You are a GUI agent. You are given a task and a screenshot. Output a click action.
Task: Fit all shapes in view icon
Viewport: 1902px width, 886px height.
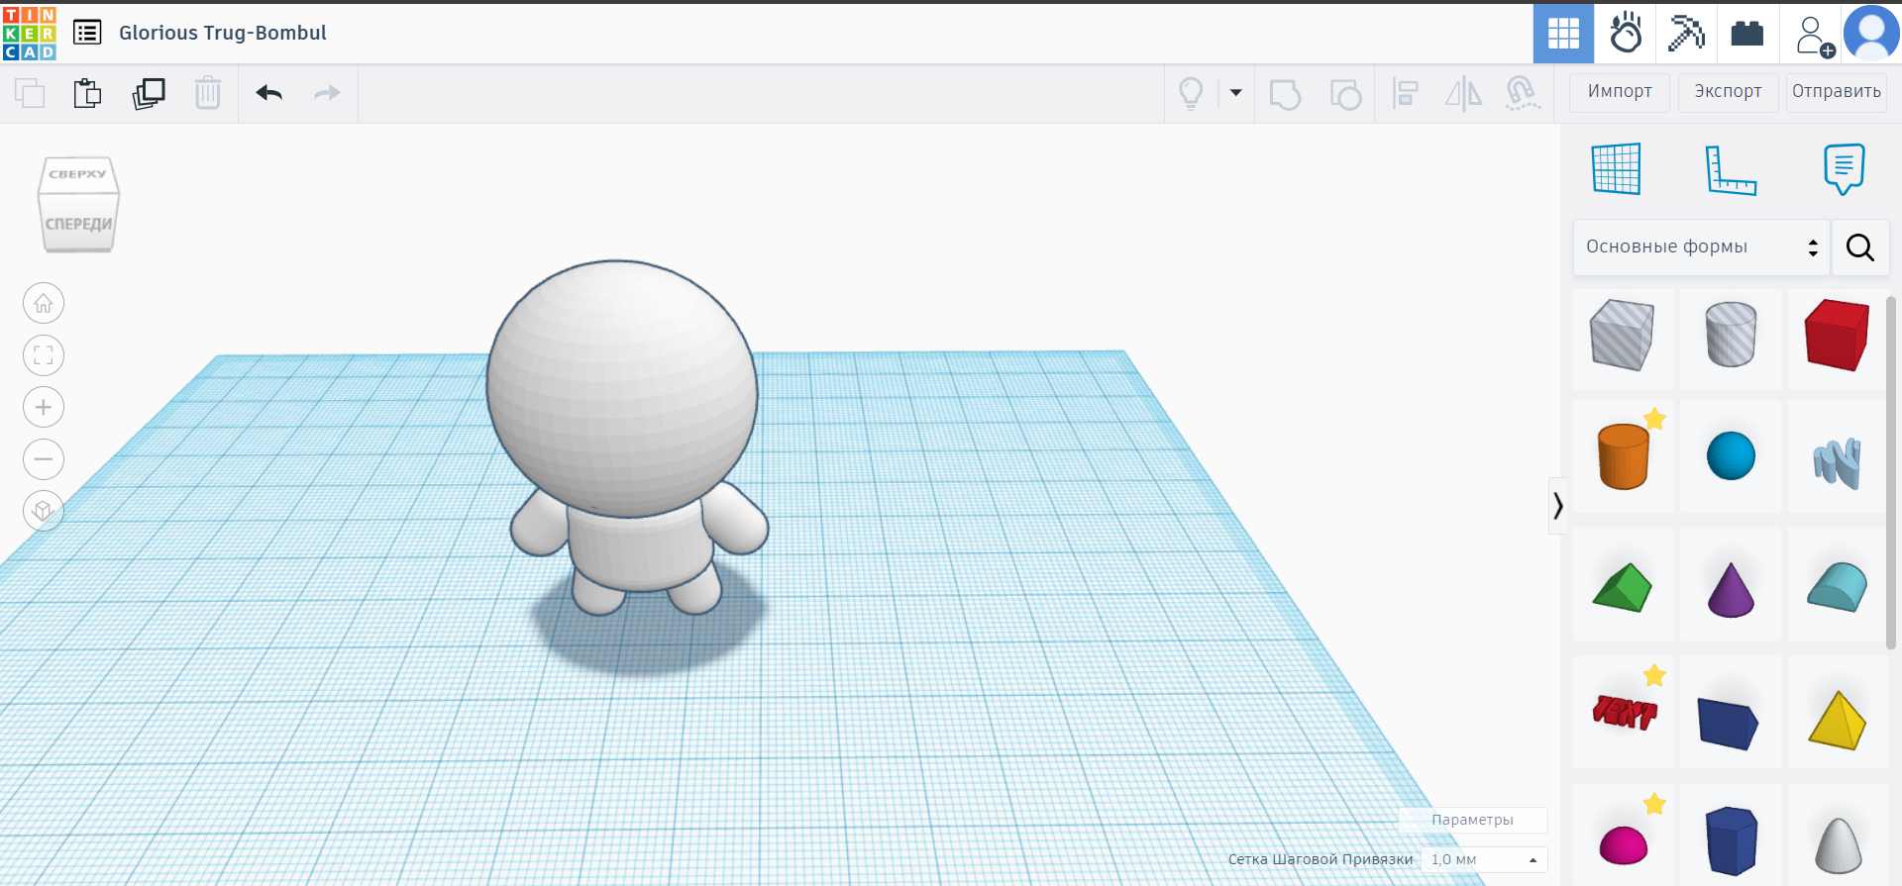[44, 355]
